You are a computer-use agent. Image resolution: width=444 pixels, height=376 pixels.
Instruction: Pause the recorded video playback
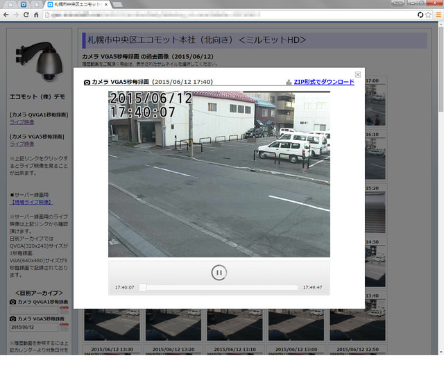[219, 273]
